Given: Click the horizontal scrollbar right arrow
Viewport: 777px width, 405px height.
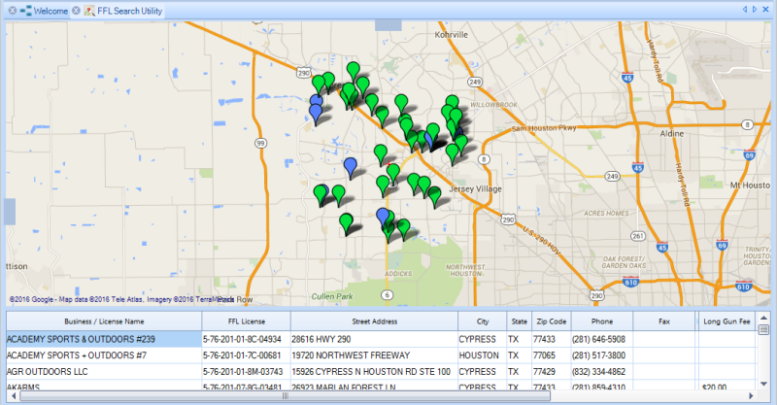Looking at the screenshot, I should tap(751, 395).
